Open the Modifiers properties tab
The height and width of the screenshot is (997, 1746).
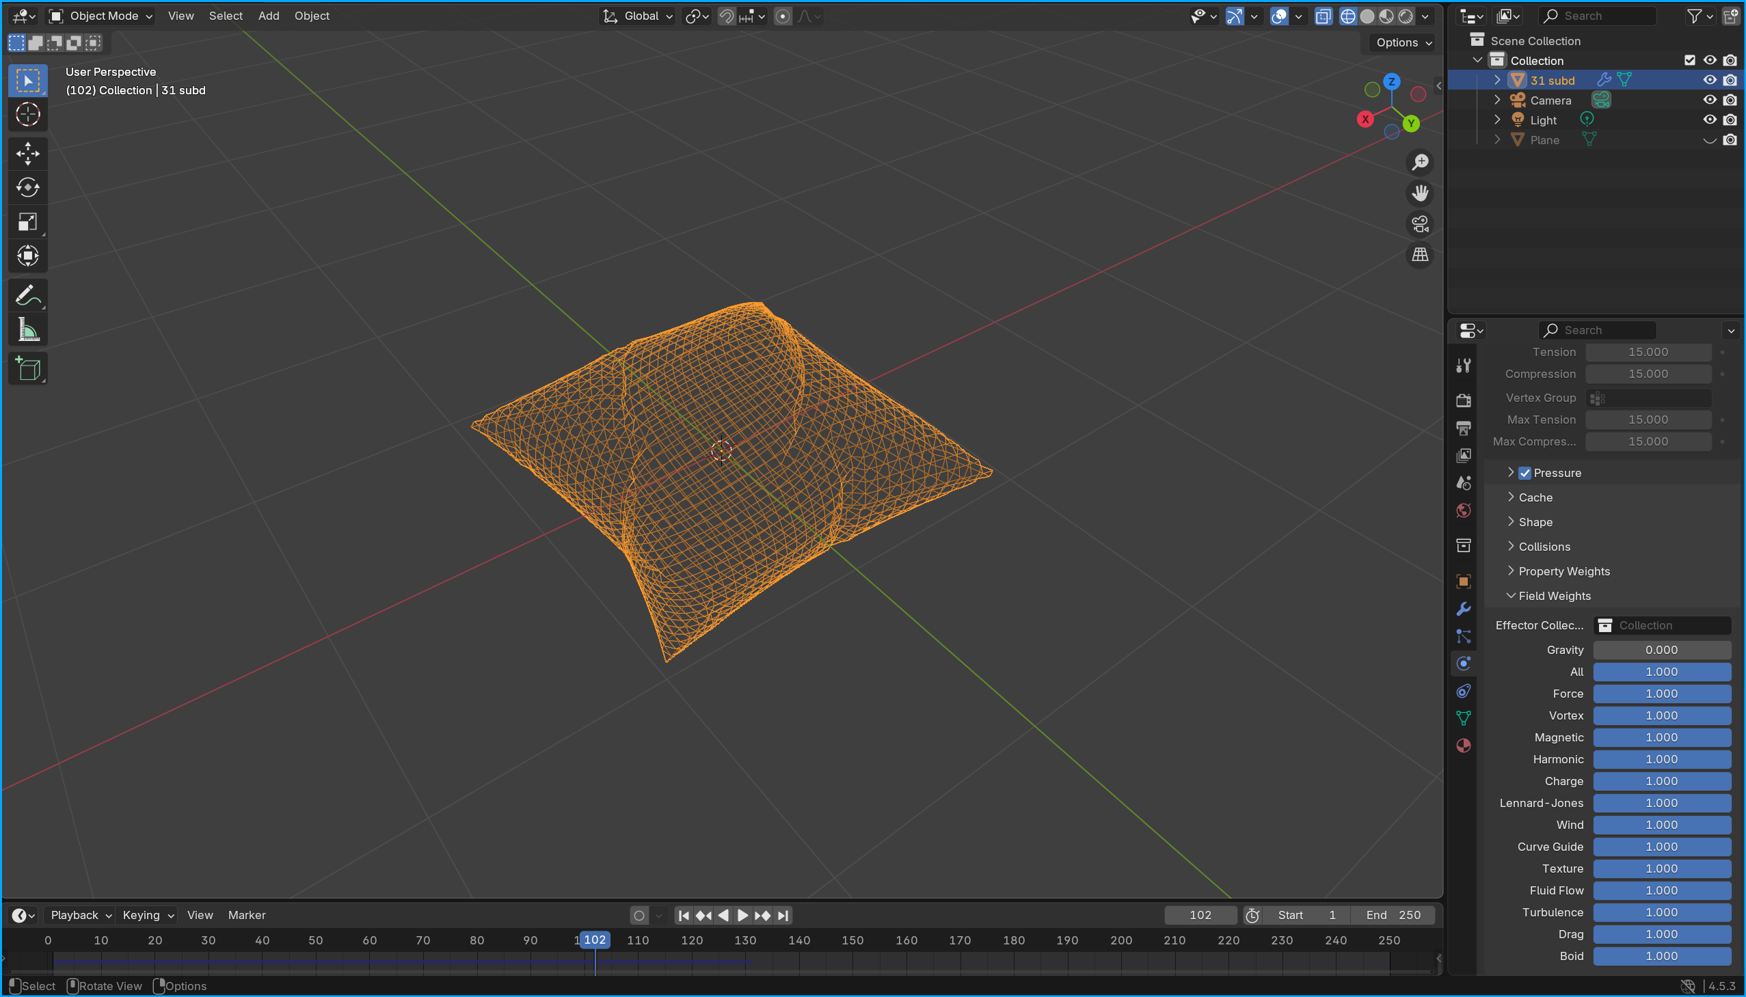pos(1464,609)
